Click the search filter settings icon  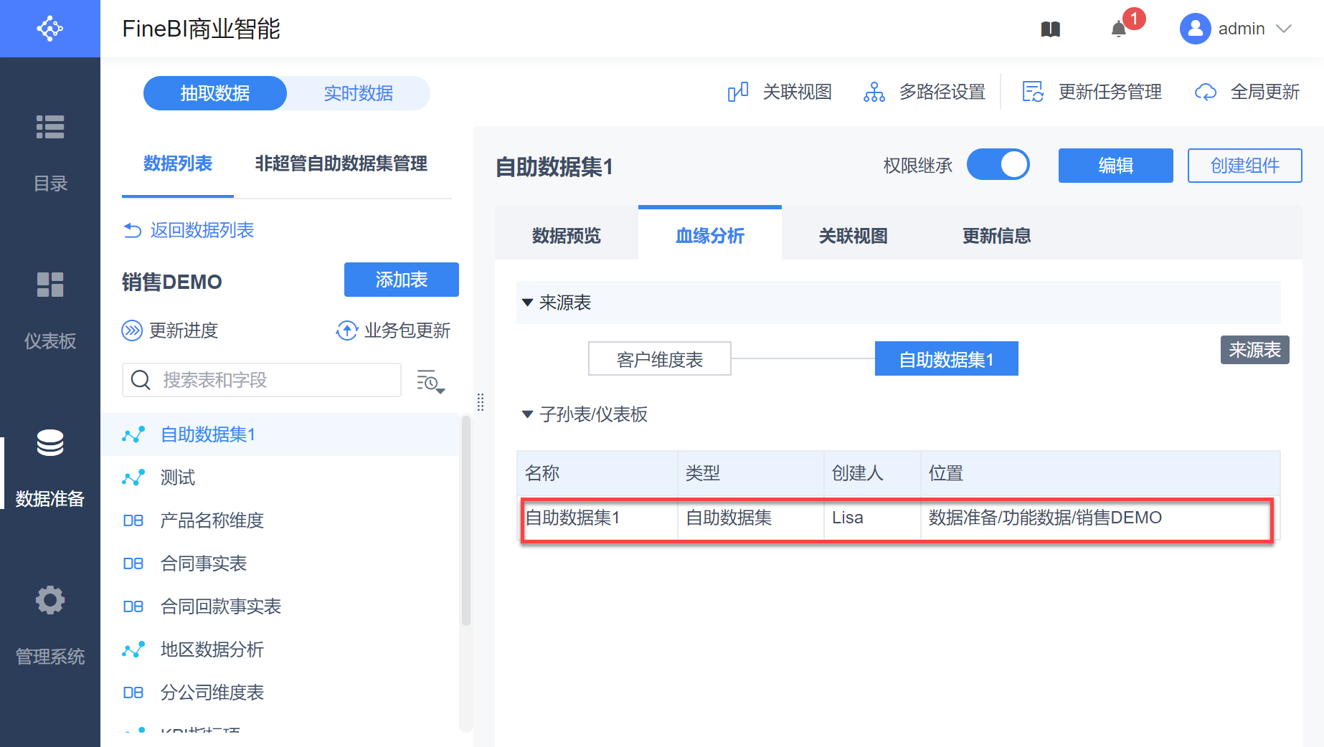pos(430,381)
